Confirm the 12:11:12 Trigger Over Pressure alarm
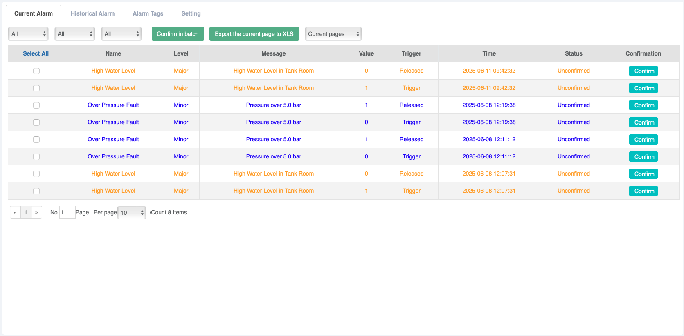The height and width of the screenshot is (336, 684). click(x=643, y=157)
